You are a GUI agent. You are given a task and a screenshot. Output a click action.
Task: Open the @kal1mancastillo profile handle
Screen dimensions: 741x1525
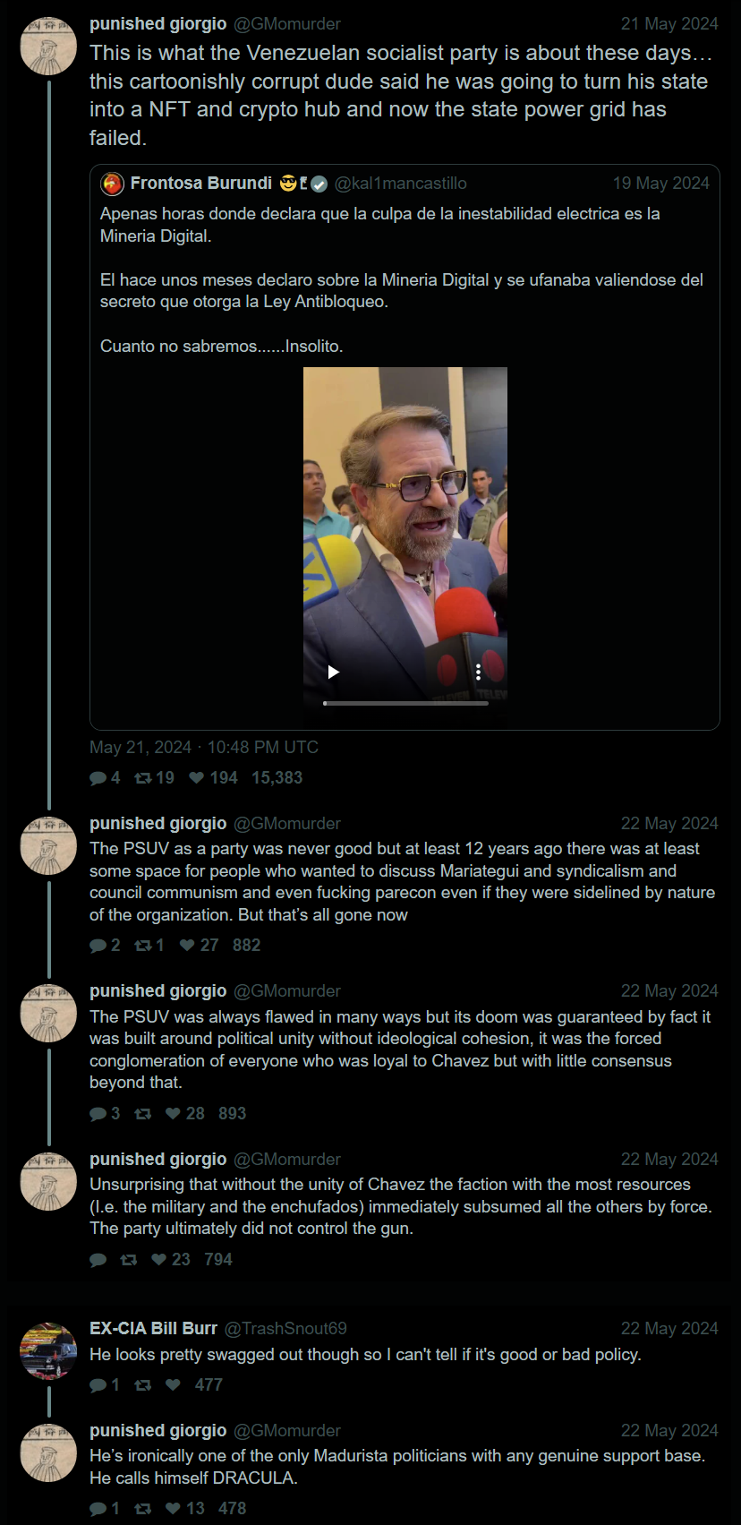coord(400,184)
